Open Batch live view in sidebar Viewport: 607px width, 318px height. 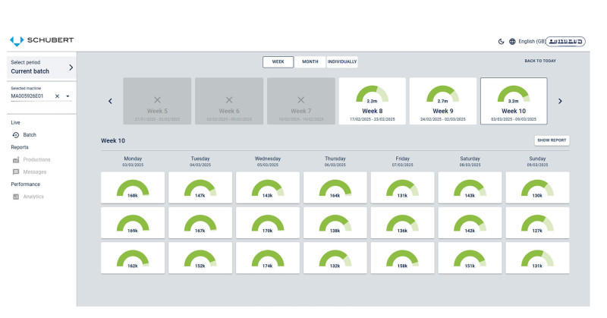(29, 134)
